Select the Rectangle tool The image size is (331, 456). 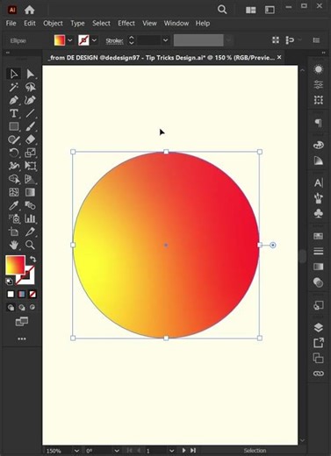pyautogui.click(x=13, y=126)
